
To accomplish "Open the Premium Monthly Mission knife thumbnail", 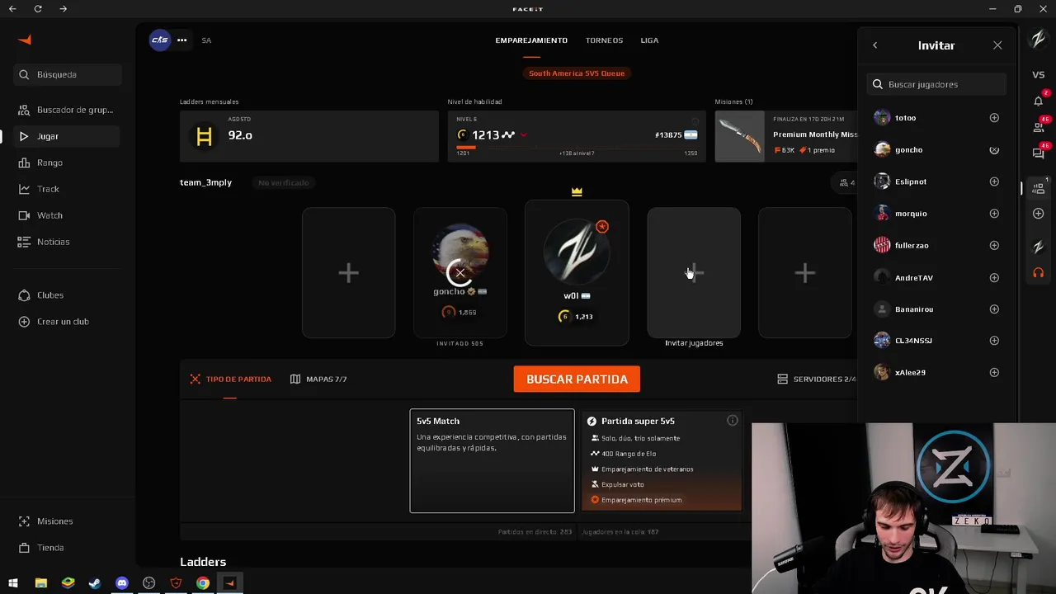I will pyautogui.click(x=740, y=136).
